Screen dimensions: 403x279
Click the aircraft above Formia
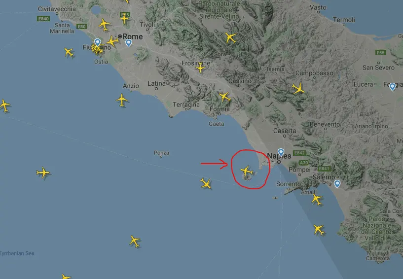(x=224, y=97)
